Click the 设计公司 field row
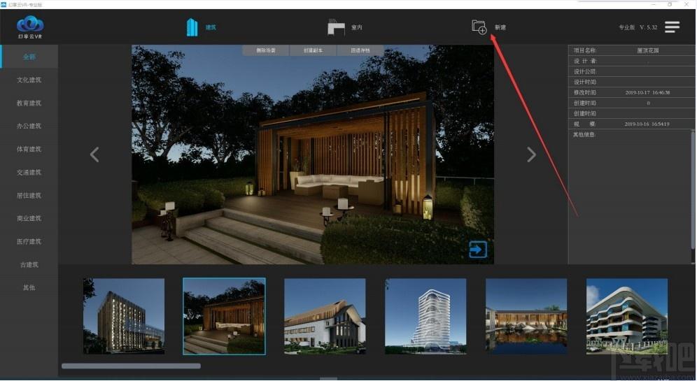The image size is (697, 381). [x=631, y=71]
